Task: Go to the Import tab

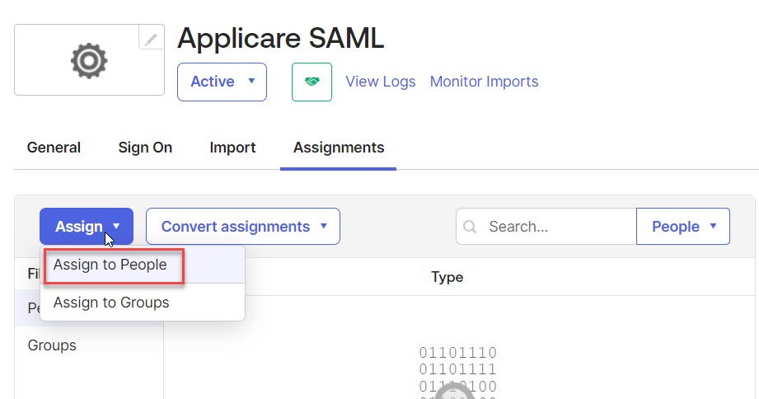Action: [x=232, y=148]
